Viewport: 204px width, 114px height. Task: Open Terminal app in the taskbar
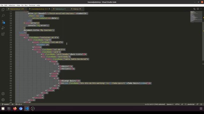[x=9, y=109]
